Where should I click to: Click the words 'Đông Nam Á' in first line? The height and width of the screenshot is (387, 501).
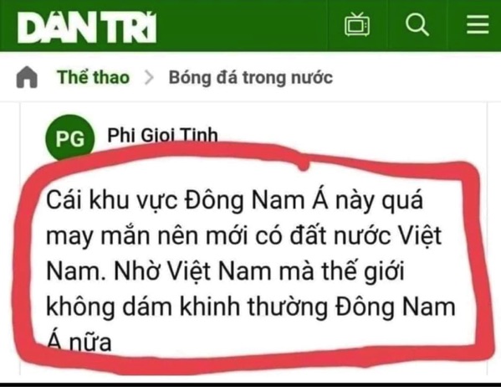[257, 200]
